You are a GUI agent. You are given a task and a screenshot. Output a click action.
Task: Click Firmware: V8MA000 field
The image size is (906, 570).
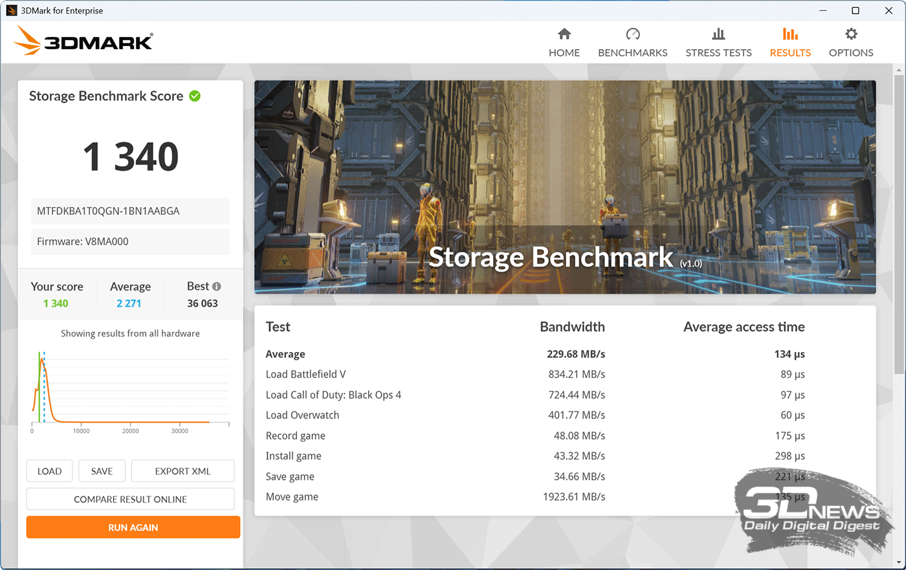click(x=130, y=241)
